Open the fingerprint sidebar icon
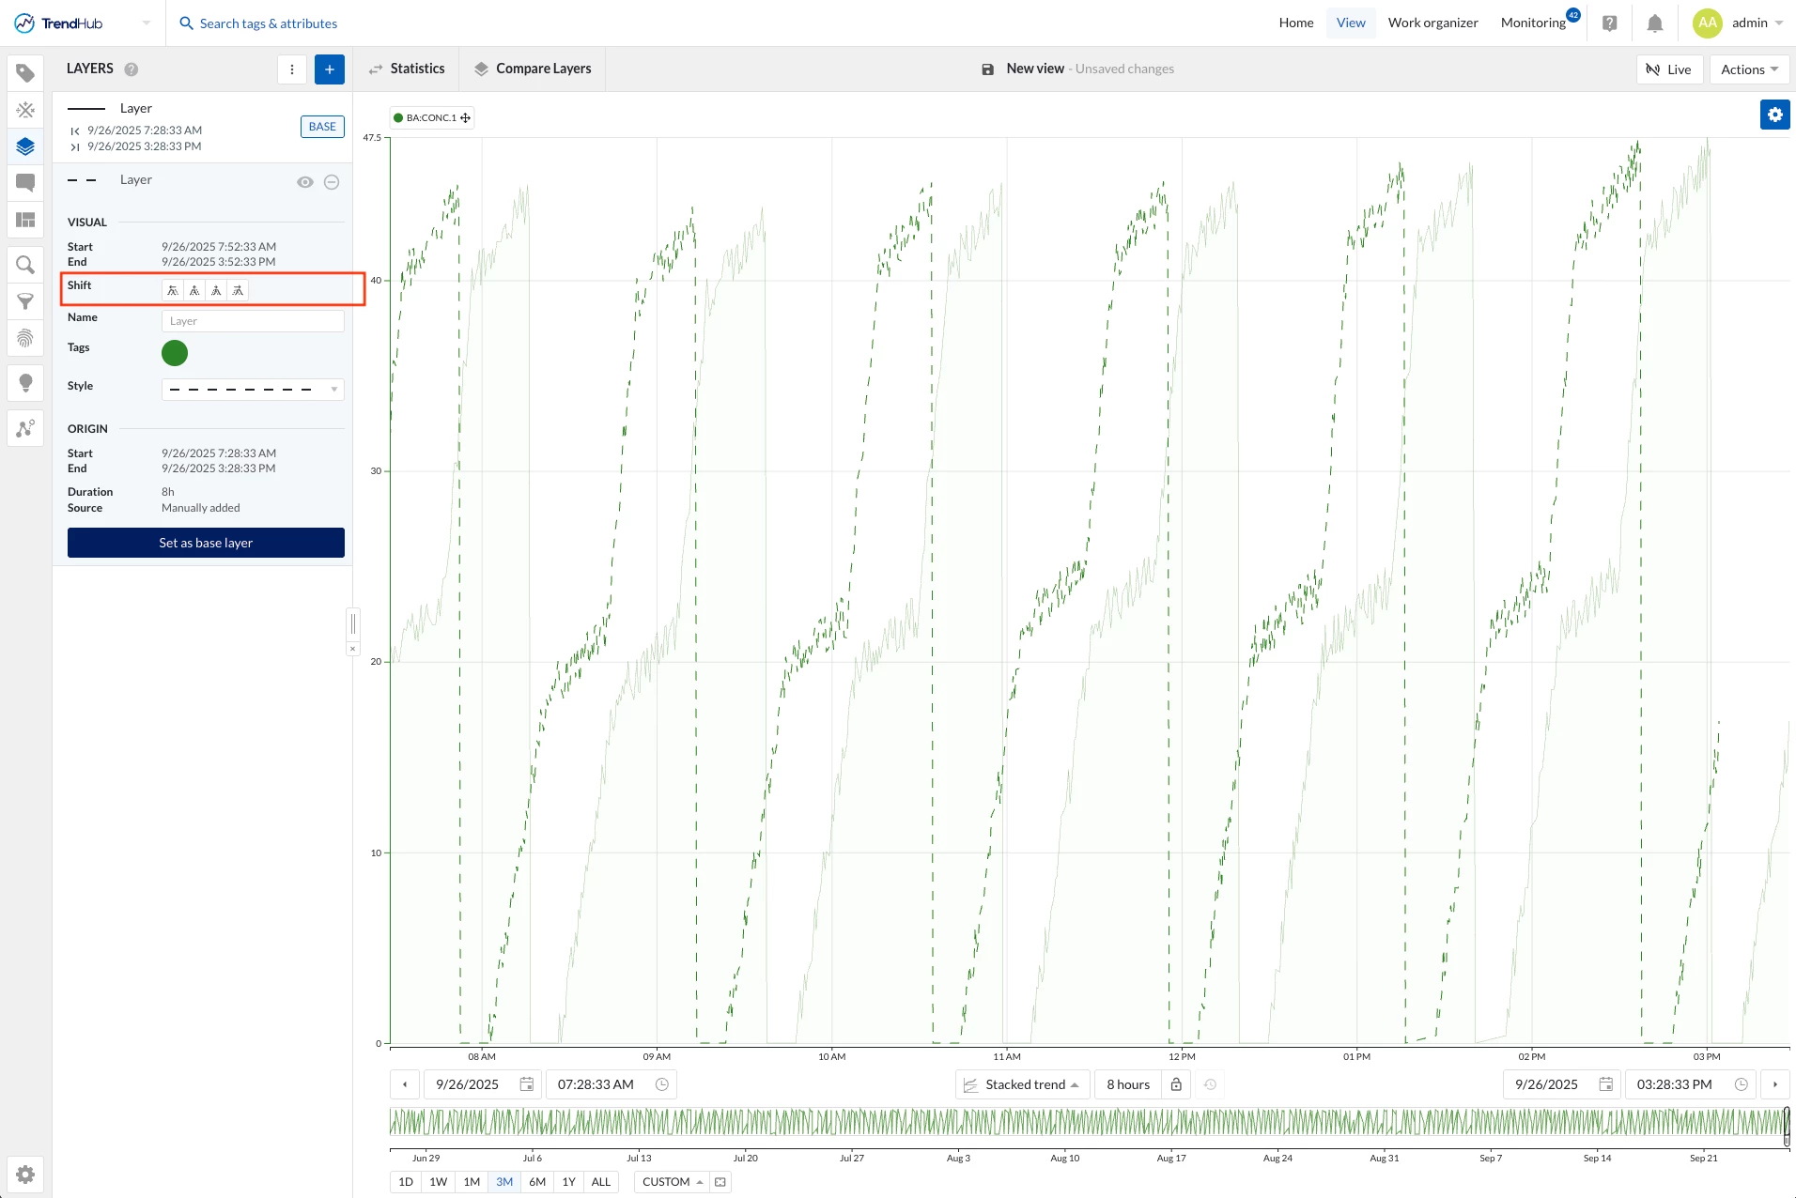 pyautogui.click(x=25, y=338)
